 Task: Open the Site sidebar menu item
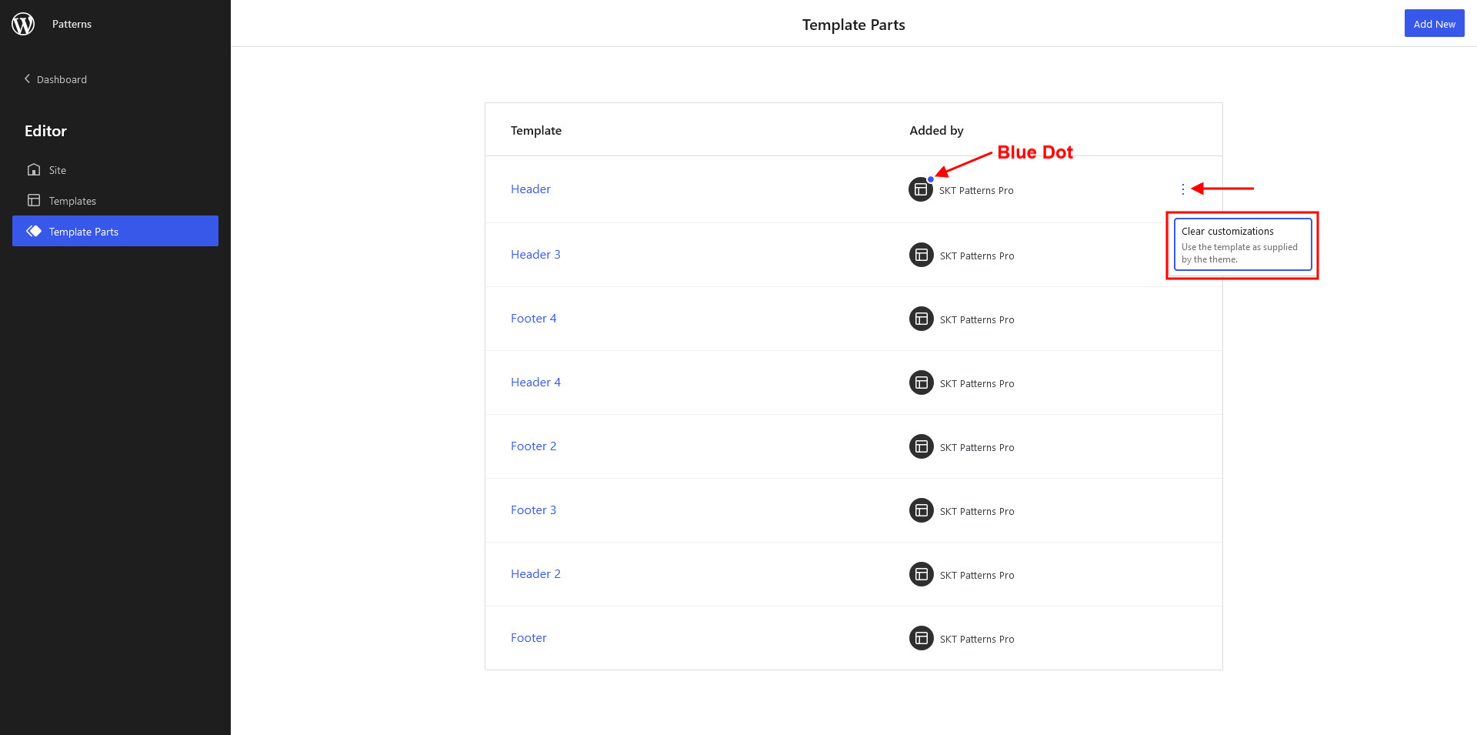click(x=58, y=170)
